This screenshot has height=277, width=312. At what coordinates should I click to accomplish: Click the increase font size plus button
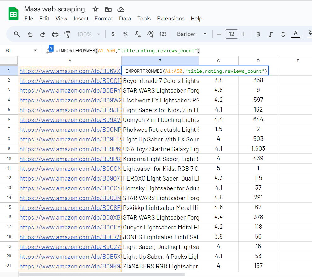(x=244, y=34)
